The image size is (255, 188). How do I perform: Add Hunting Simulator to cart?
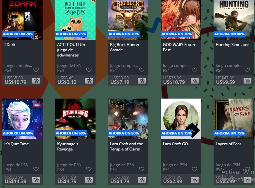coord(247,81)
